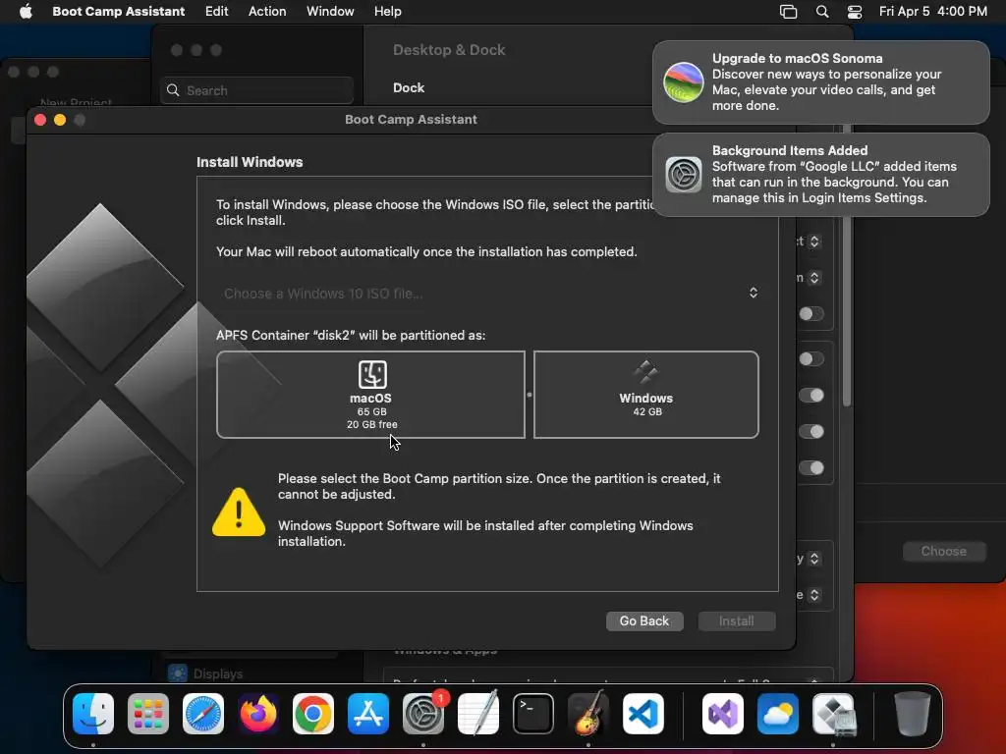The image size is (1006, 754).
Task: Toggle the third switch in Desktop & Dock
Action: point(810,395)
